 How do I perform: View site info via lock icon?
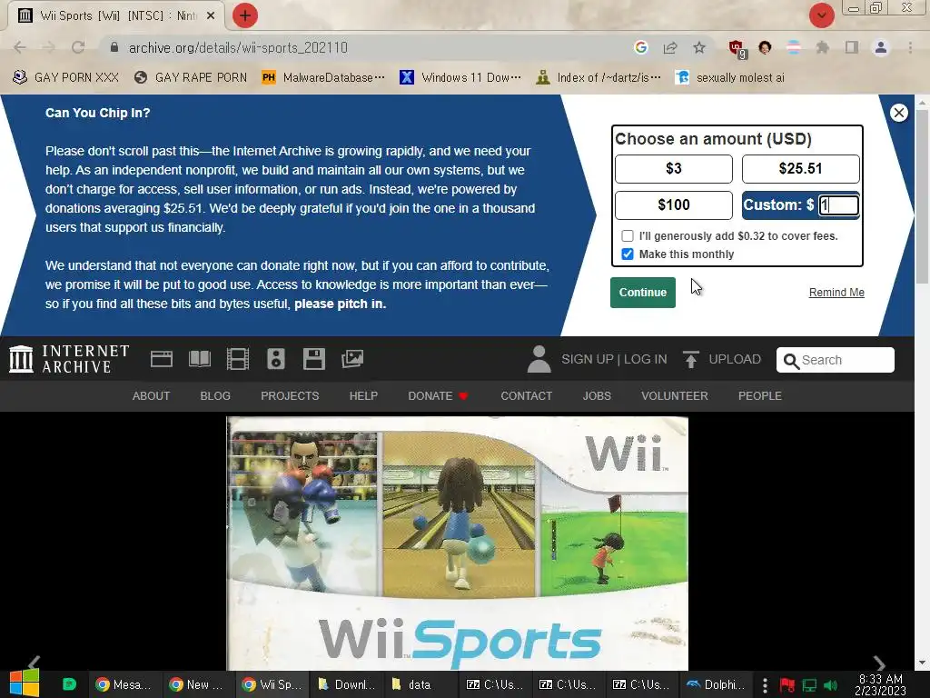114,47
